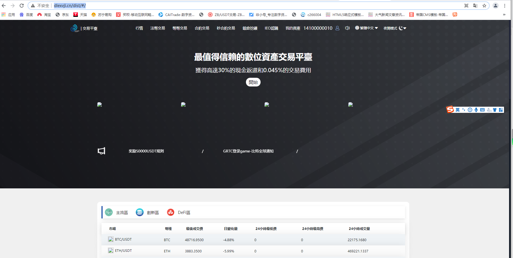Toggle Sogou English input mode 英

458,110
